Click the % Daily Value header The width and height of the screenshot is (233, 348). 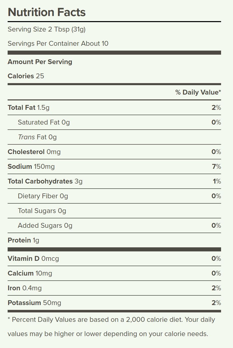coord(198,92)
